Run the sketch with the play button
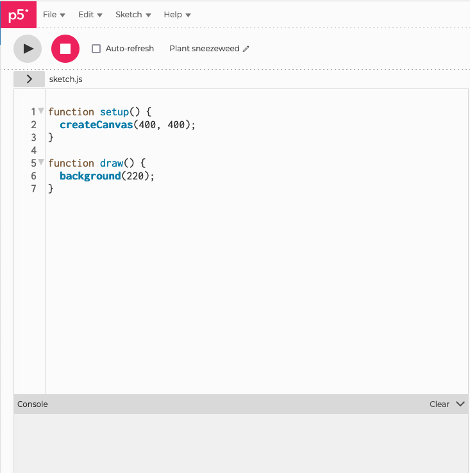 (28, 49)
